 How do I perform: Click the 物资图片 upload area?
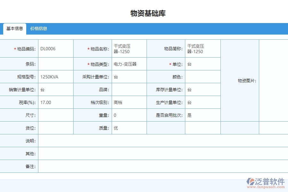pyautogui.click(x=240, y=82)
